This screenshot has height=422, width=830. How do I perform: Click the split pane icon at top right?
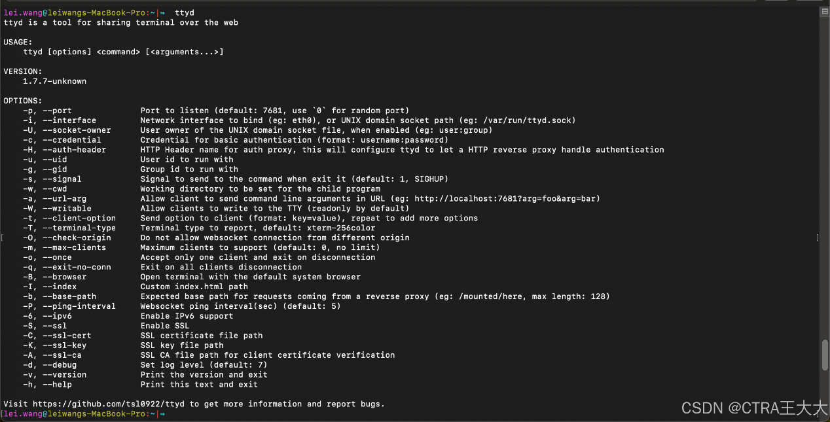pos(824,12)
